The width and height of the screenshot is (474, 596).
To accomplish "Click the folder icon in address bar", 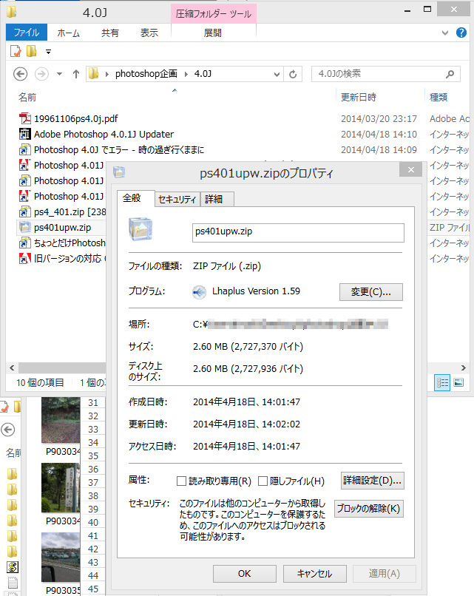I will point(93,74).
